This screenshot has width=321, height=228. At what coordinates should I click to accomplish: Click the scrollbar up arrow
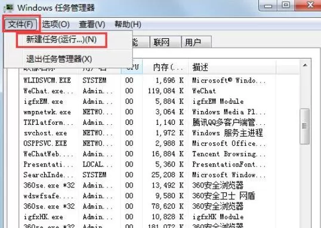[305, 65]
